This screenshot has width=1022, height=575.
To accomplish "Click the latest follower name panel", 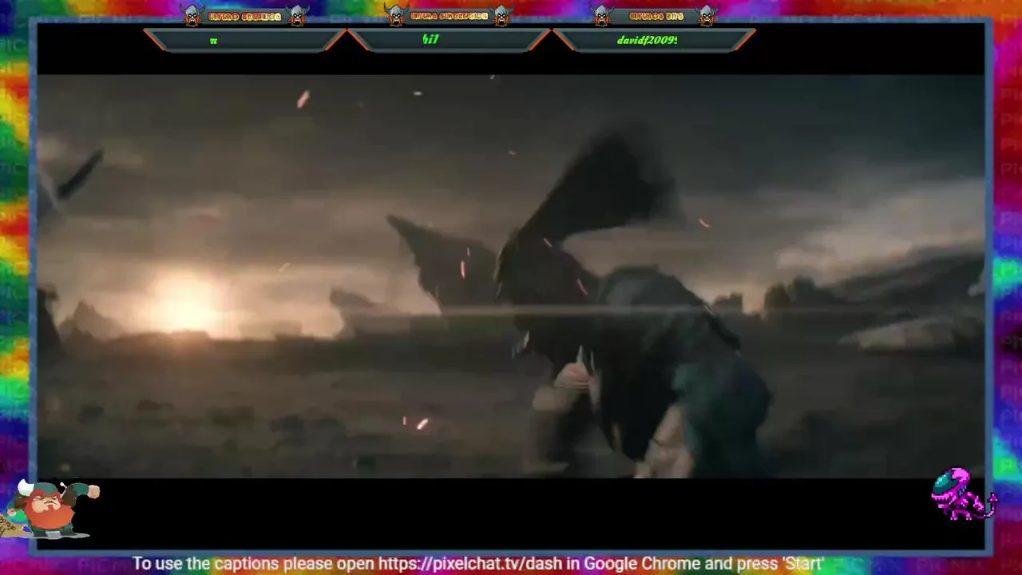I will pyautogui.click(x=245, y=40).
